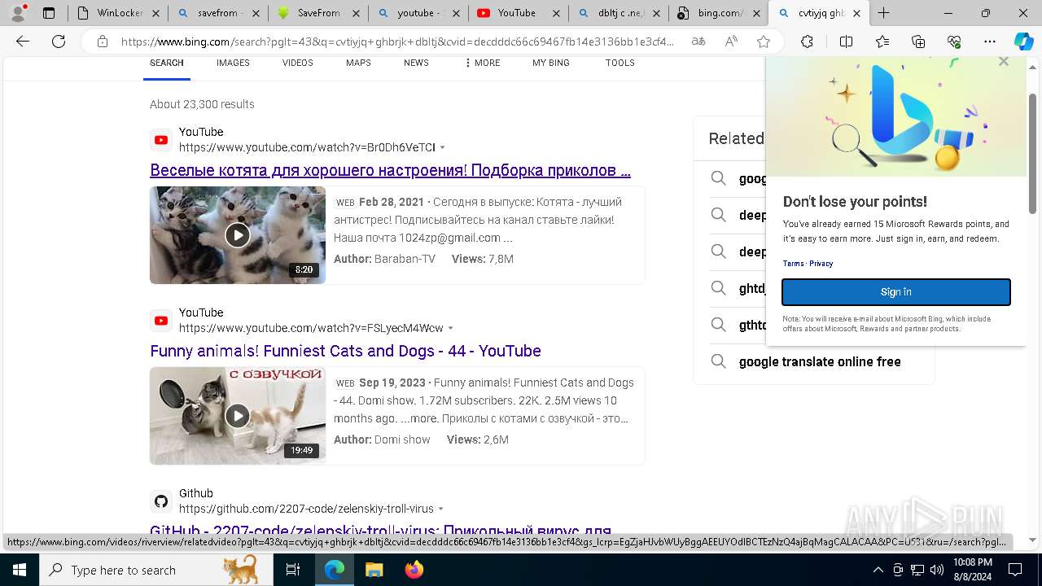Click the YouTube favicon of first result

[161, 140]
